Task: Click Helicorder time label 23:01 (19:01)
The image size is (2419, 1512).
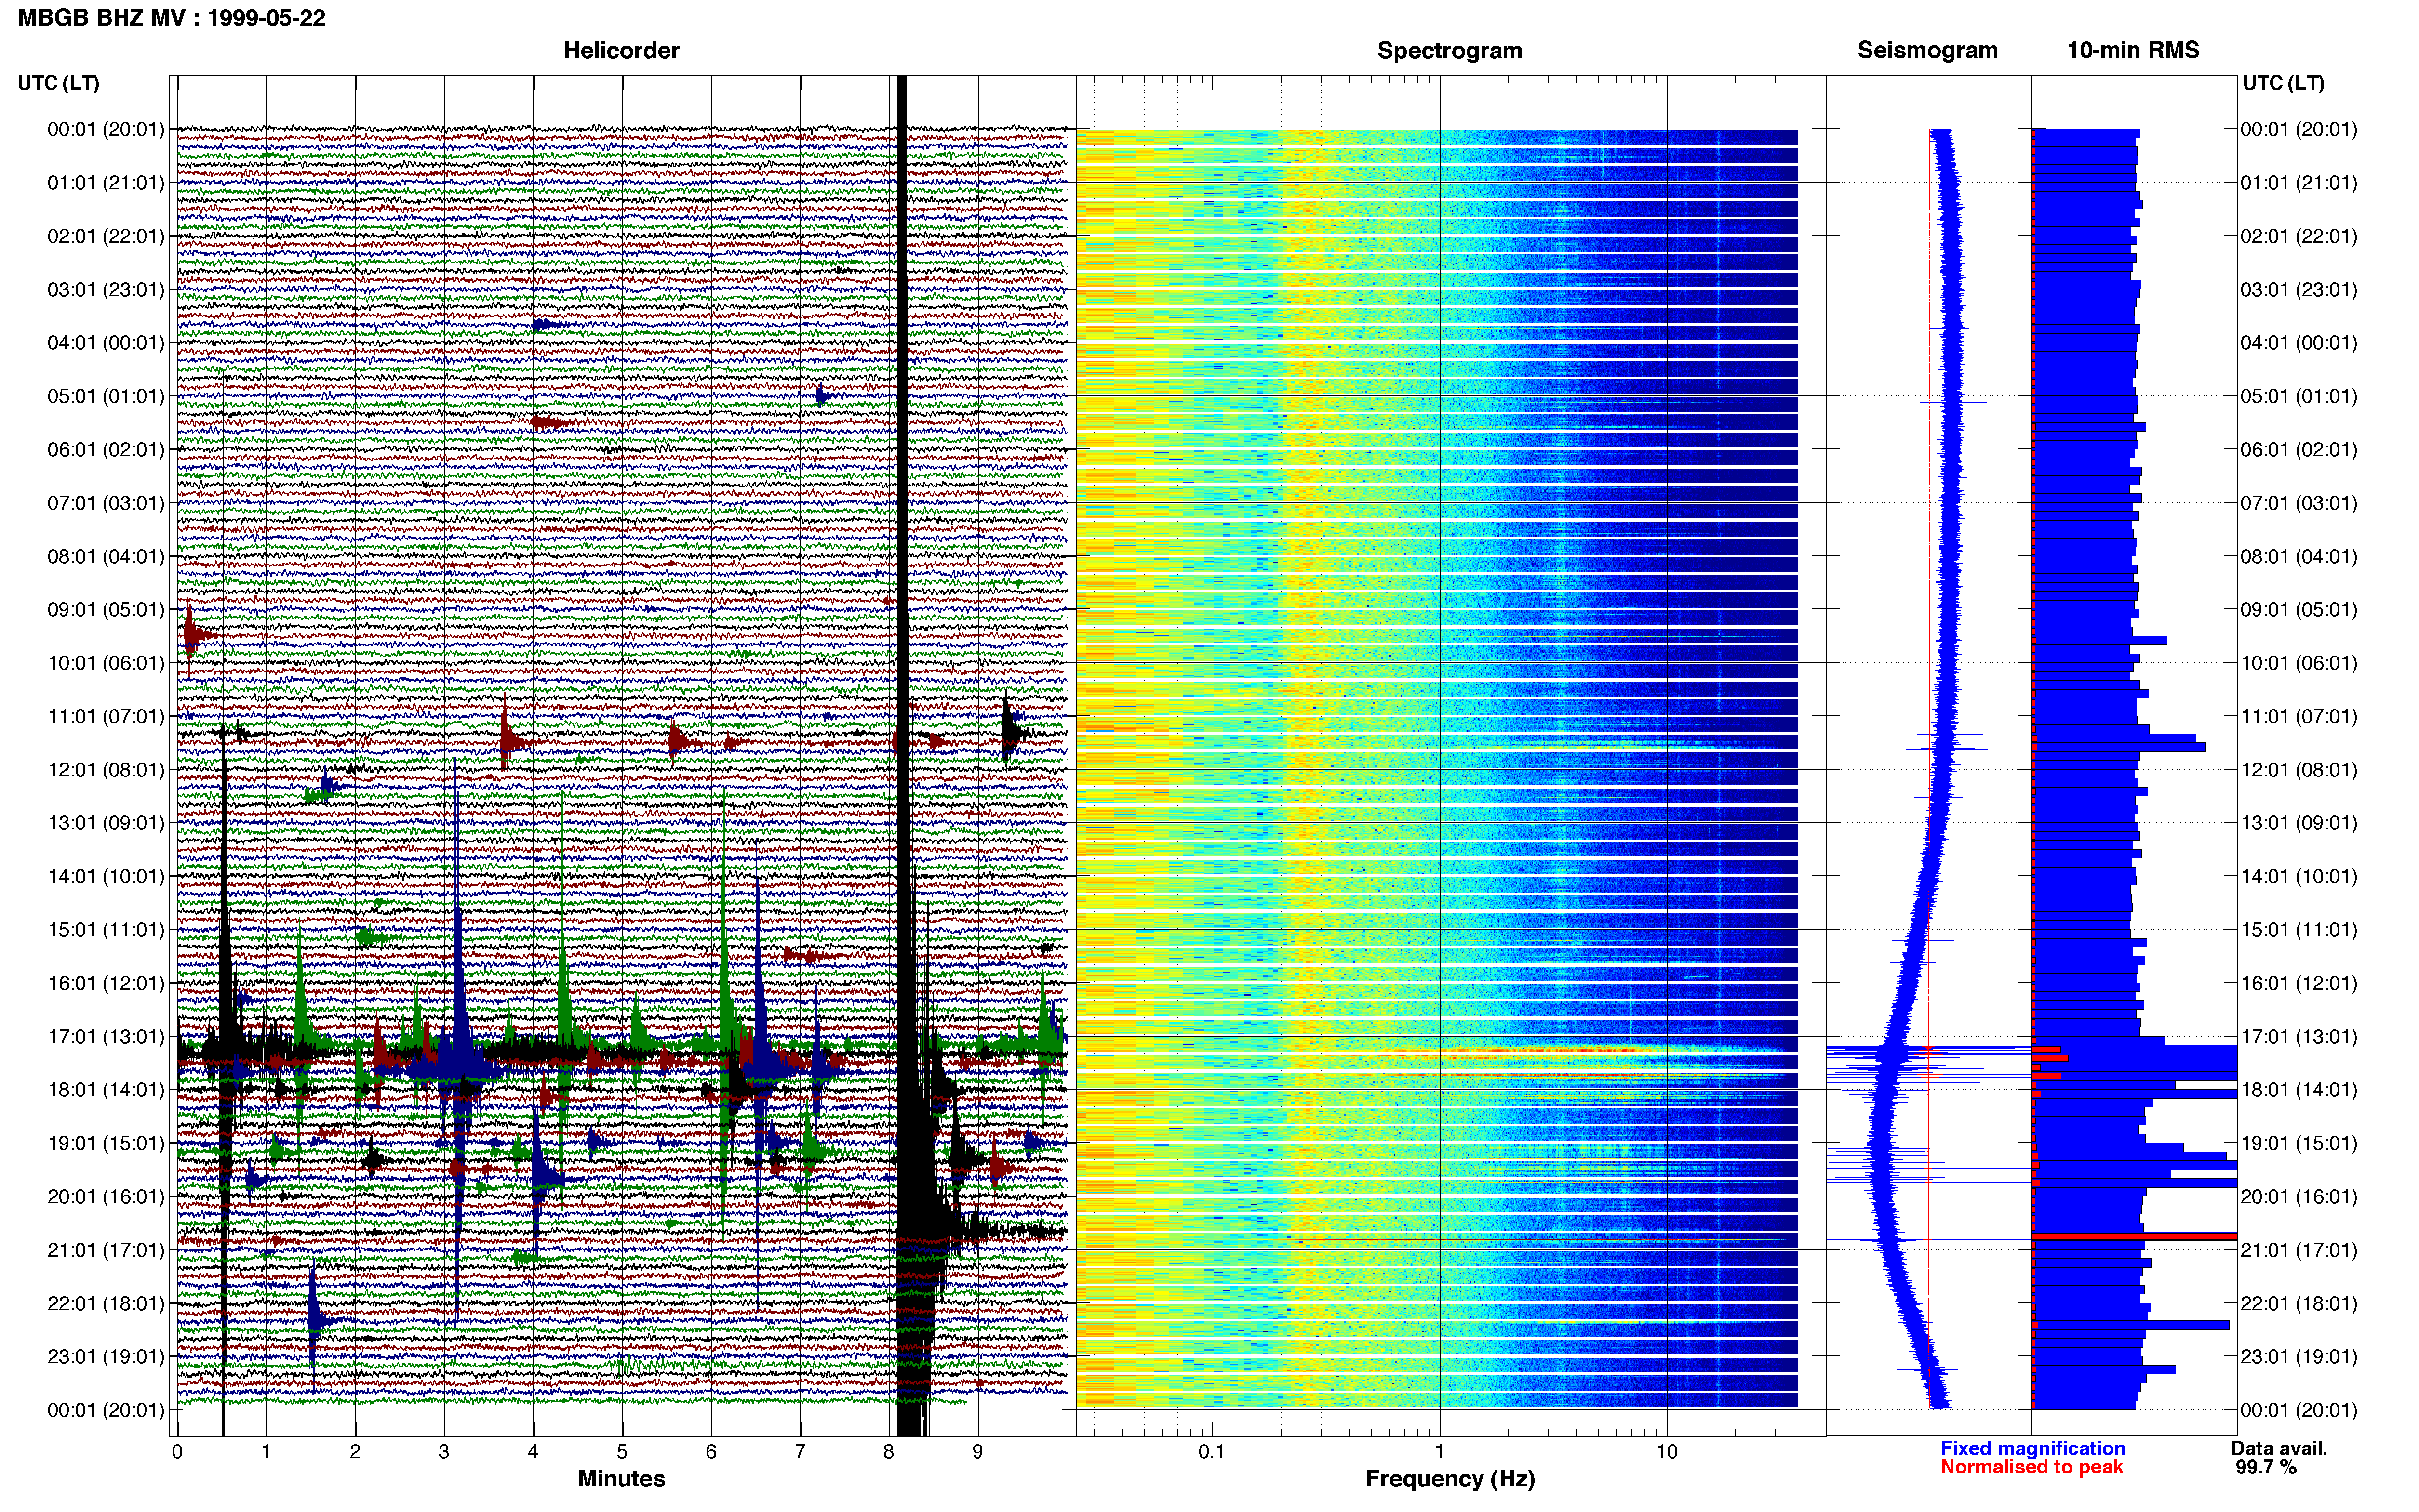Action: pos(106,1357)
